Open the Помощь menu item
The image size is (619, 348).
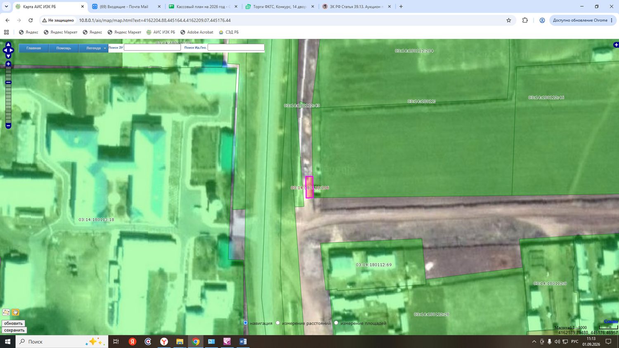coord(64,48)
